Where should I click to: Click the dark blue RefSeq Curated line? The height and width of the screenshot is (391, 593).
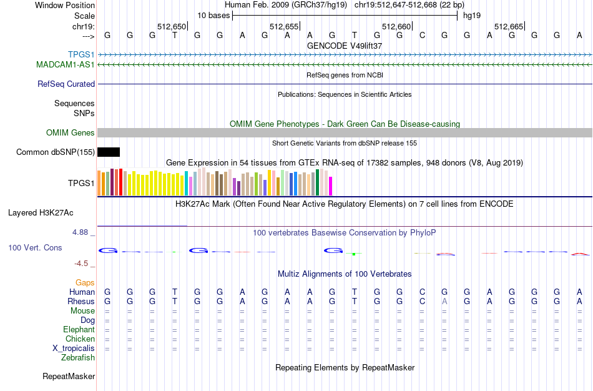tap(345, 84)
